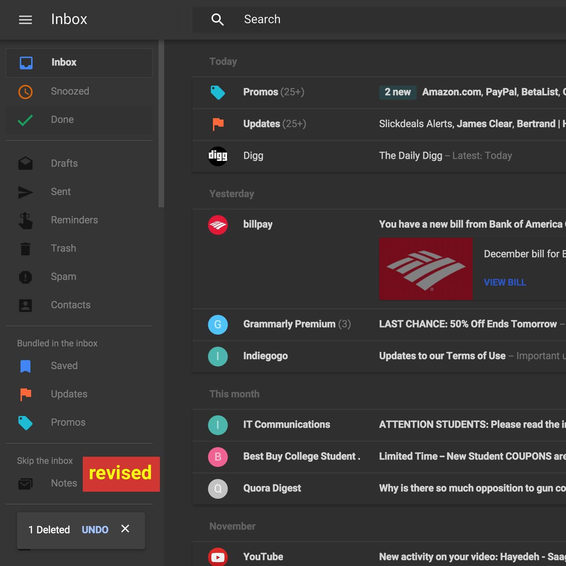Viewport: 566px width, 566px height.
Task: Click the sidebar Promos tag icon
Action: point(25,423)
